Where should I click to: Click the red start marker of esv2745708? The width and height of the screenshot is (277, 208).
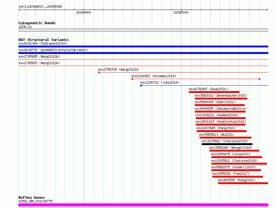coord(99,73)
